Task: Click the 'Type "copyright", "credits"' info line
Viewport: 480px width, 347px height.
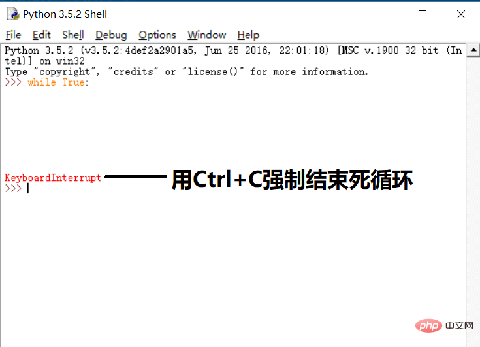Action: [186, 72]
